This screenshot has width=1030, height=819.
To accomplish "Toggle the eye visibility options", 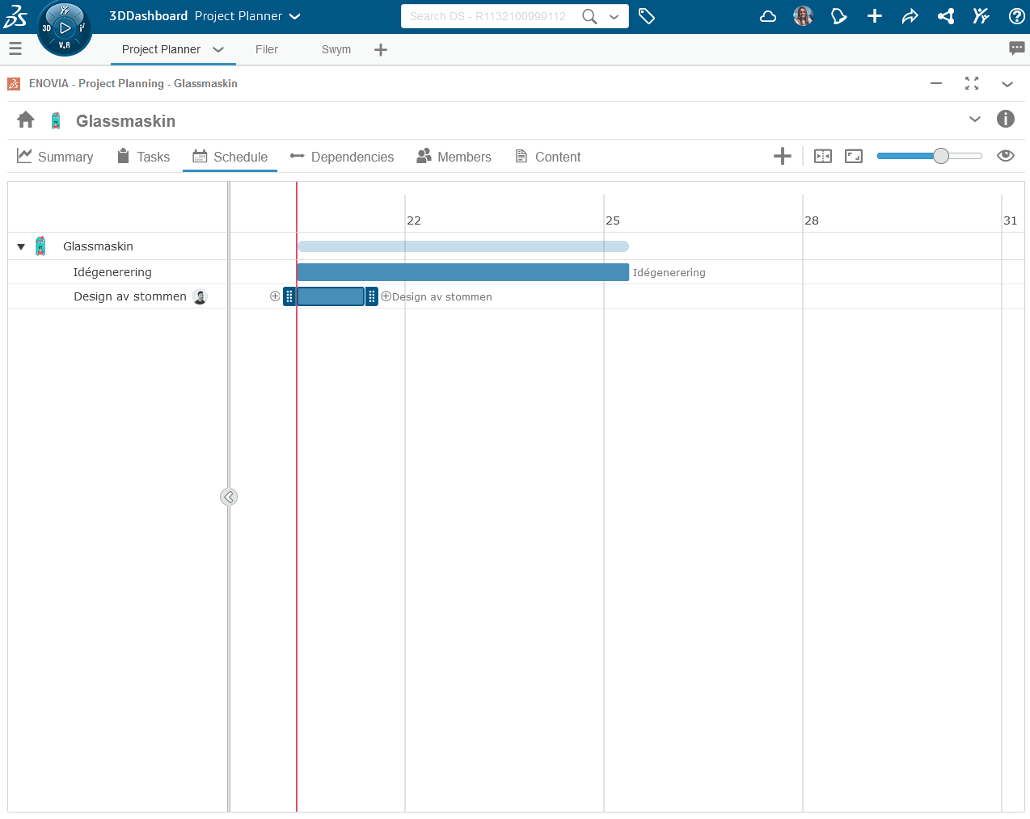I will pyautogui.click(x=1005, y=156).
